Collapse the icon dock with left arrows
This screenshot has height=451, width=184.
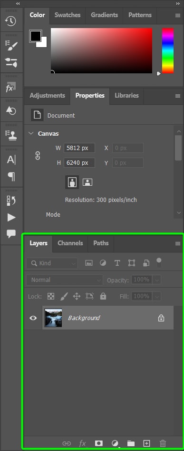coord(18,3)
